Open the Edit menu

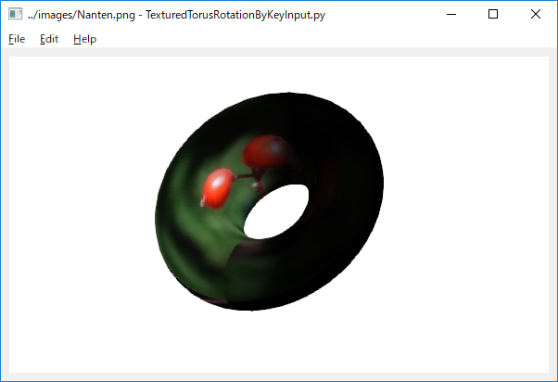click(49, 39)
